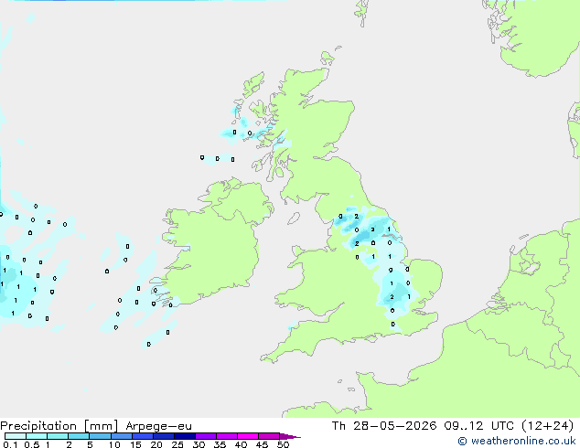
Task: Click the purple arrow ending the color scale
Action: (x=290, y=436)
